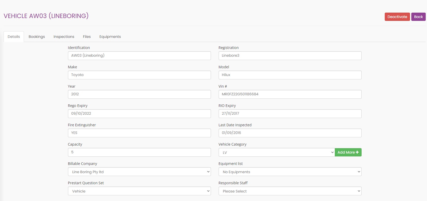Open the Equipment list dropdown
427x201 pixels.
click(x=290, y=172)
